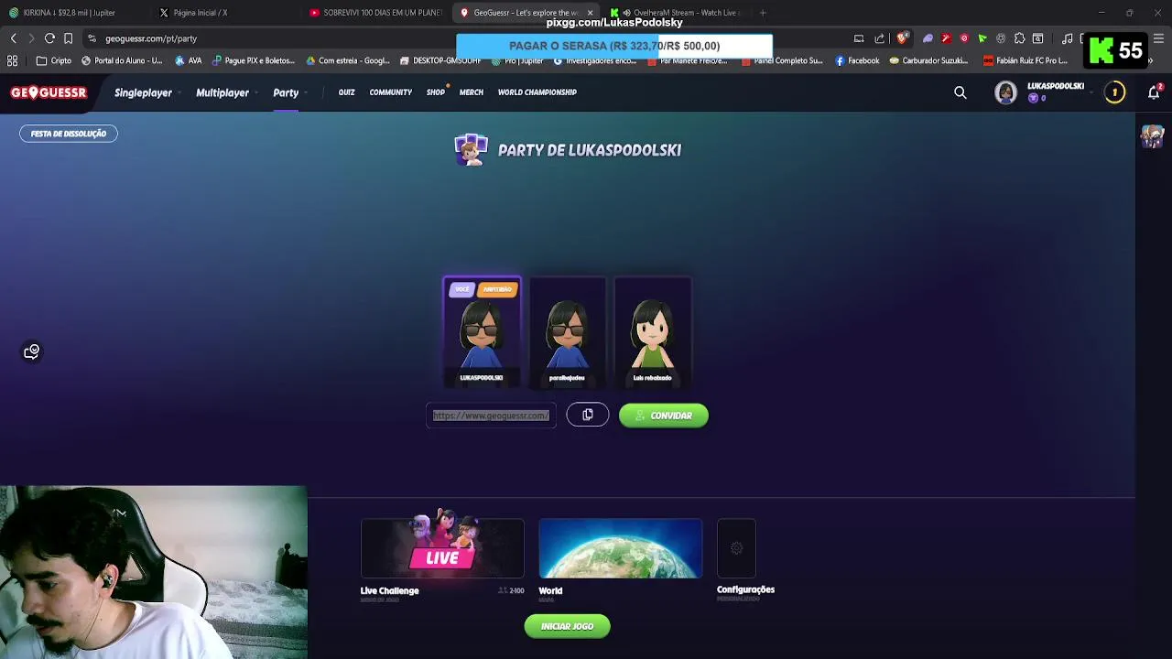Click the purple speech bubble extension icon
1172x659 pixels.
click(928, 38)
